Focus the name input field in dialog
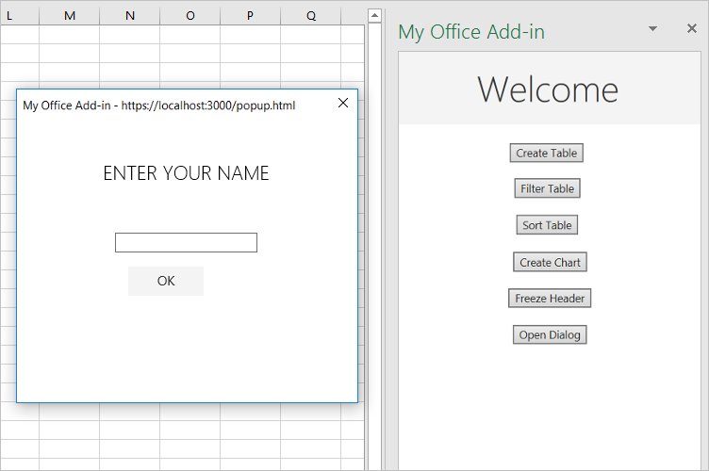 point(186,242)
